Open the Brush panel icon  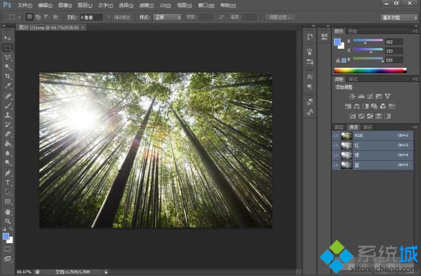pyautogui.click(x=310, y=51)
